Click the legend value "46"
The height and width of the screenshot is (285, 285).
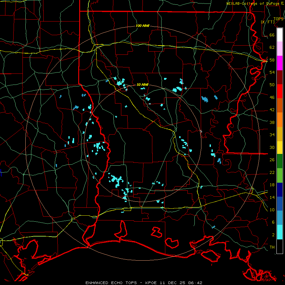(x=272, y=98)
